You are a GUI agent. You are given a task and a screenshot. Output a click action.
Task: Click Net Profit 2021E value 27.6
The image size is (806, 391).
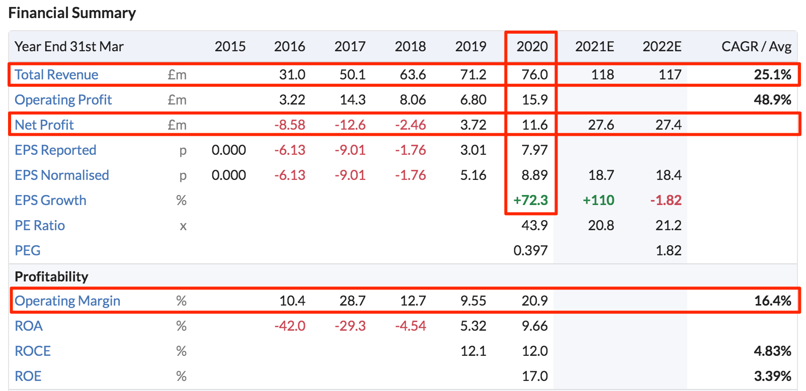[x=601, y=125]
